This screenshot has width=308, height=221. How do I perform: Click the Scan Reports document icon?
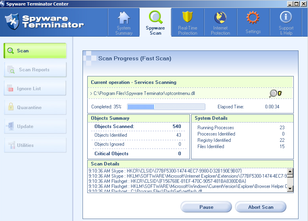click(x=11, y=70)
